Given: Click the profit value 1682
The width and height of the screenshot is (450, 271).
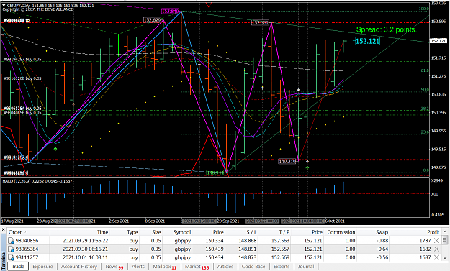Looking at the screenshot, I should (425, 249).
